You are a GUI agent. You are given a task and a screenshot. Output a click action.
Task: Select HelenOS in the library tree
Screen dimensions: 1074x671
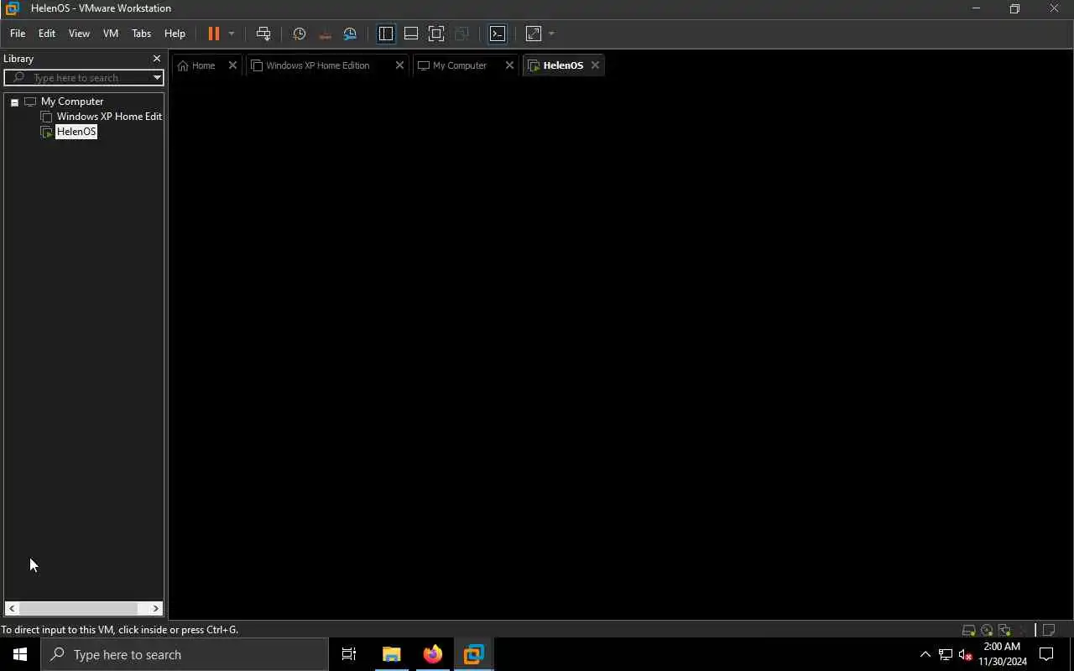(x=76, y=132)
